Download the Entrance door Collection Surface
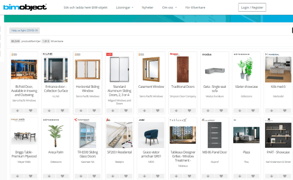 [49, 110]
